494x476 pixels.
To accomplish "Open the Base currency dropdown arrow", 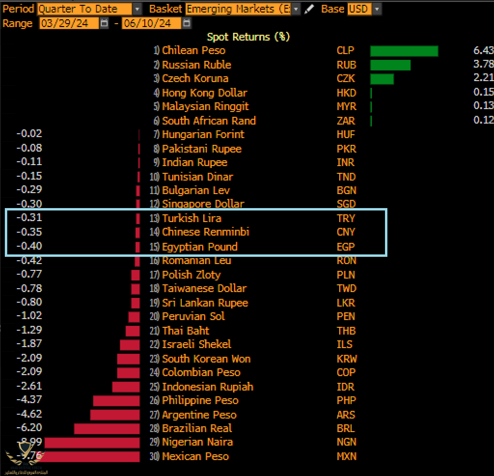I will 377,9.
